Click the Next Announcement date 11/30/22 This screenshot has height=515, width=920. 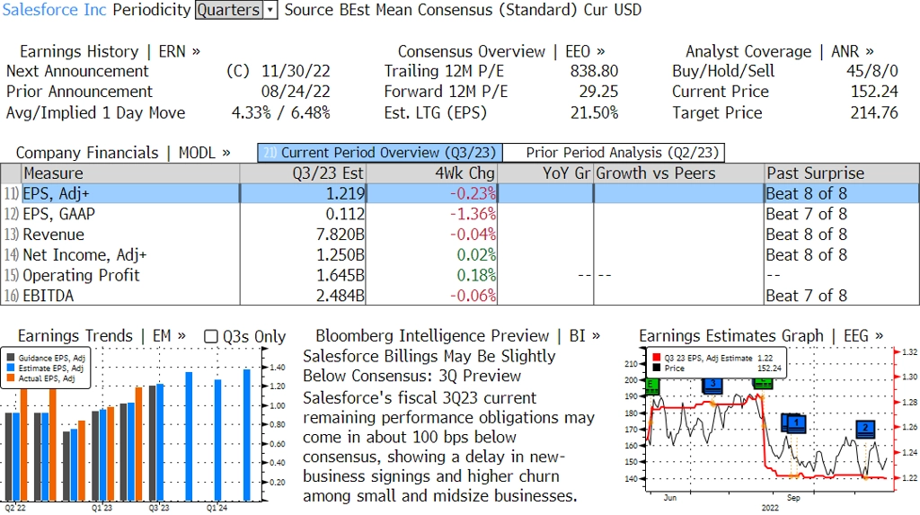296,71
